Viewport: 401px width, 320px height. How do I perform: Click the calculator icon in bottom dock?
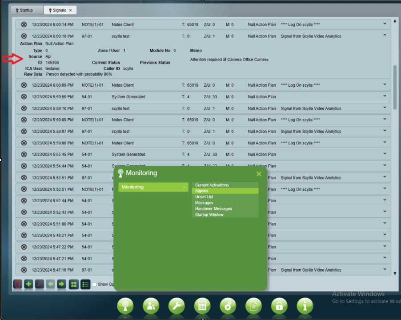[x=202, y=306]
